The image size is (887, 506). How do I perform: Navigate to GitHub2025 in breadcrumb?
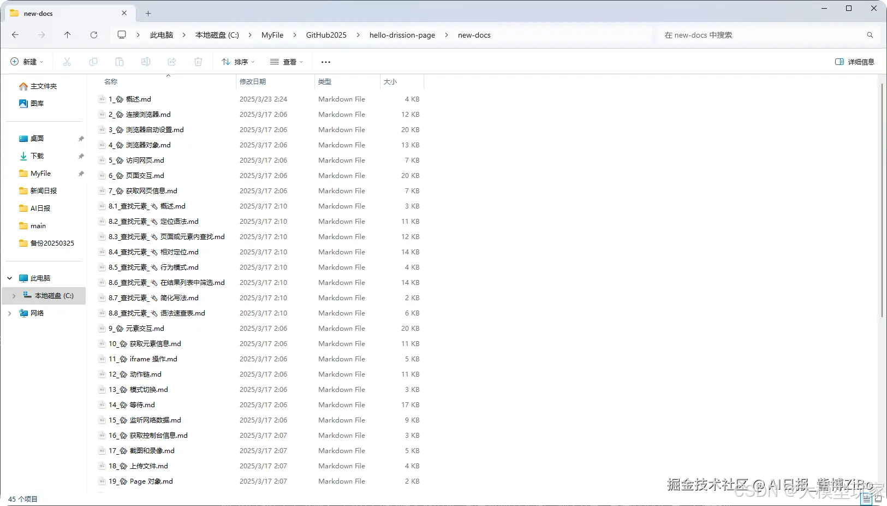coord(326,35)
